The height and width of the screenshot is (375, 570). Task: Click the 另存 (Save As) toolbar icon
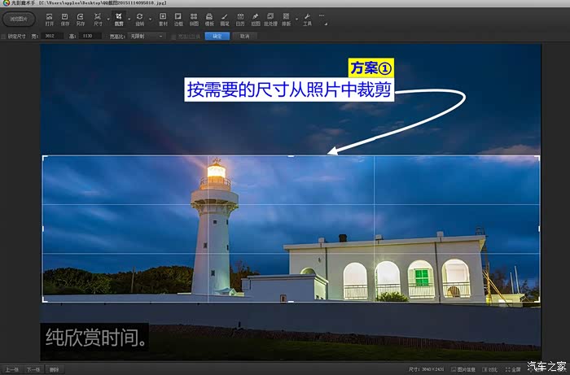(x=81, y=19)
